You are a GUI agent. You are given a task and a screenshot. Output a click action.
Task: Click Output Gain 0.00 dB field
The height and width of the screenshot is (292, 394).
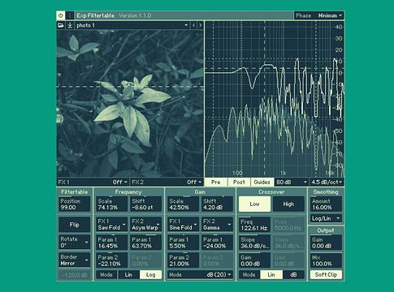[x=326, y=243]
